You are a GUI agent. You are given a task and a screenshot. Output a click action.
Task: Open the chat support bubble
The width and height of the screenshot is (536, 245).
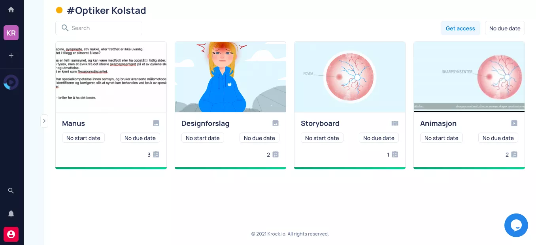[516, 225]
